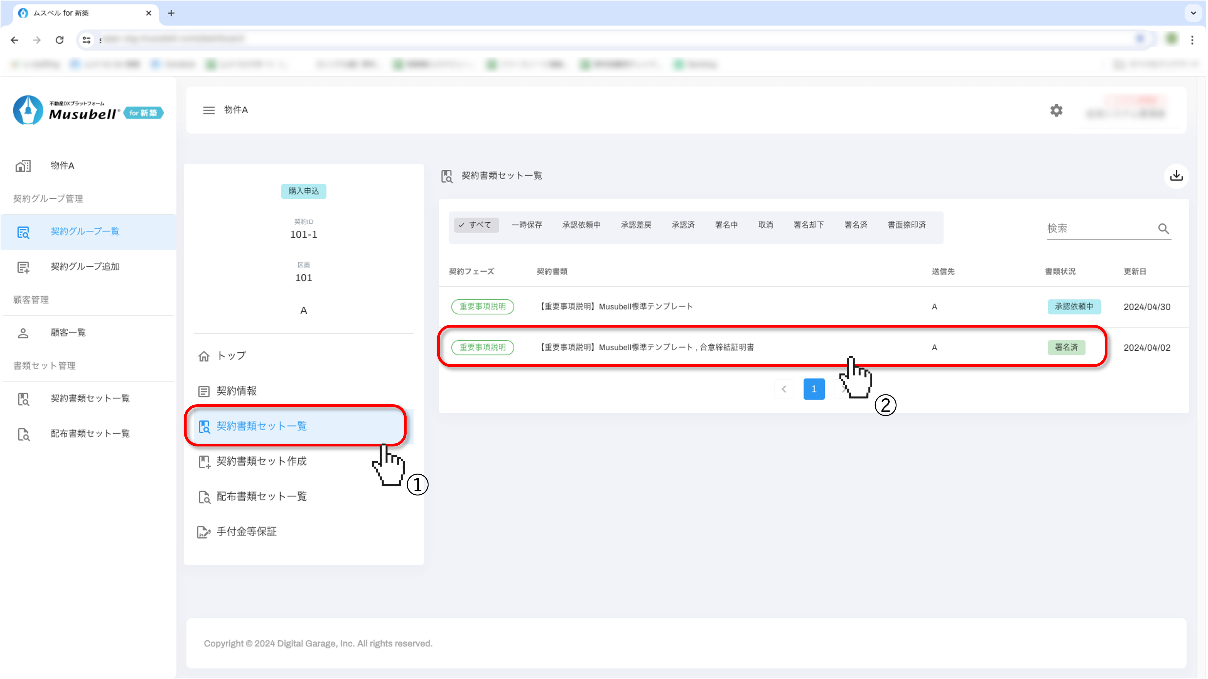Go to トップ in the panel menu
1208x679 pixels.
[231, 356]
